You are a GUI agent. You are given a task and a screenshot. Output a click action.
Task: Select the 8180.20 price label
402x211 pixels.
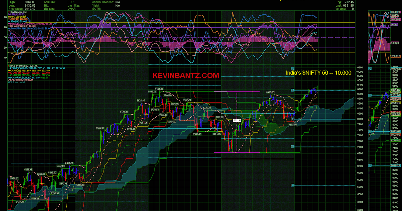[x=124, y=112]
